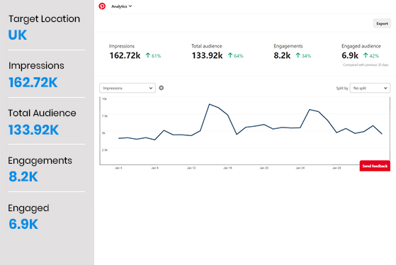Click the 133.92K value in sidebar
Screen dimensions: 396x265
pyautogui.click(x=33, y=130)
